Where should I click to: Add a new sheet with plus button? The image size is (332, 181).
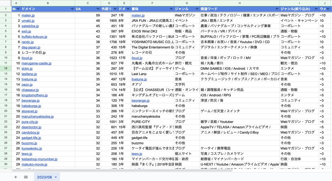tap(15, 177)
